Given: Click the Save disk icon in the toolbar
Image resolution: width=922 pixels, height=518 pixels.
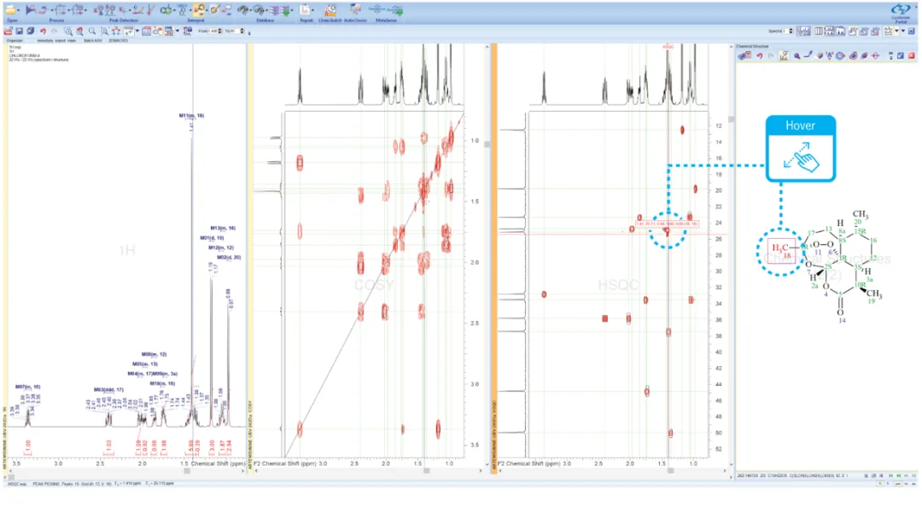Looking at the screenshot, I should pos(20,32).
